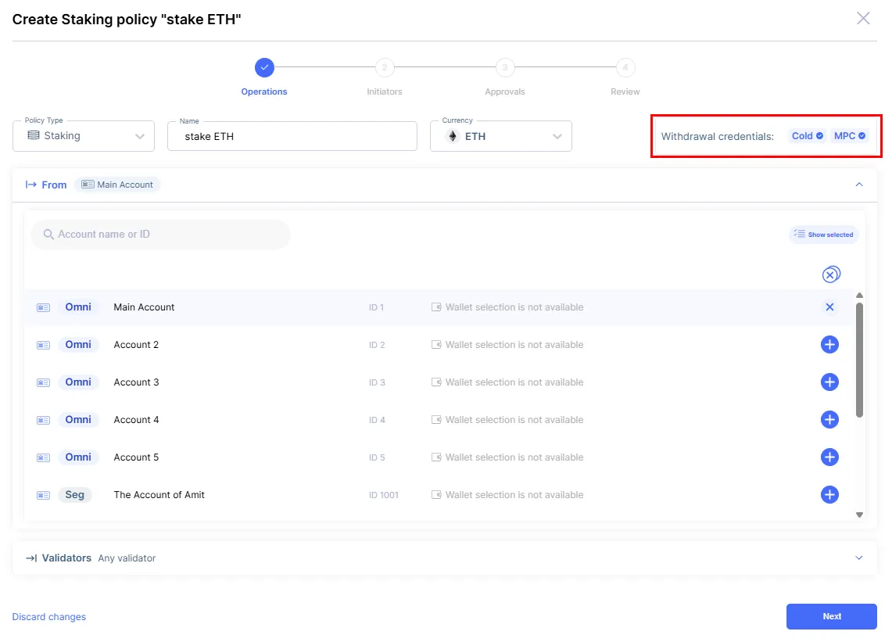Click the scrollbar up arrow
This screenshot has width=892, height=642.
tap(859, 296)
